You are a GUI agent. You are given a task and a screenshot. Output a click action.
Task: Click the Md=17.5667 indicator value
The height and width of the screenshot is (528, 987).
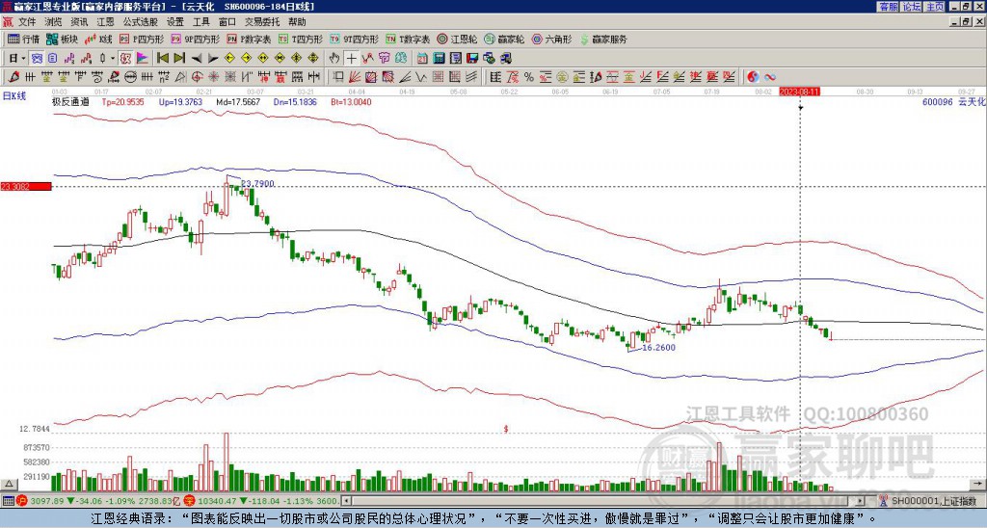pos(238,101)
